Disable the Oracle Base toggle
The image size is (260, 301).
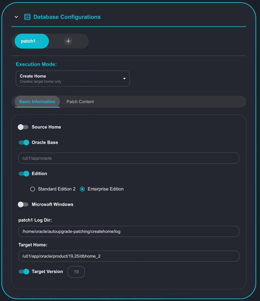pyautogui.click(x=24, y=142)
